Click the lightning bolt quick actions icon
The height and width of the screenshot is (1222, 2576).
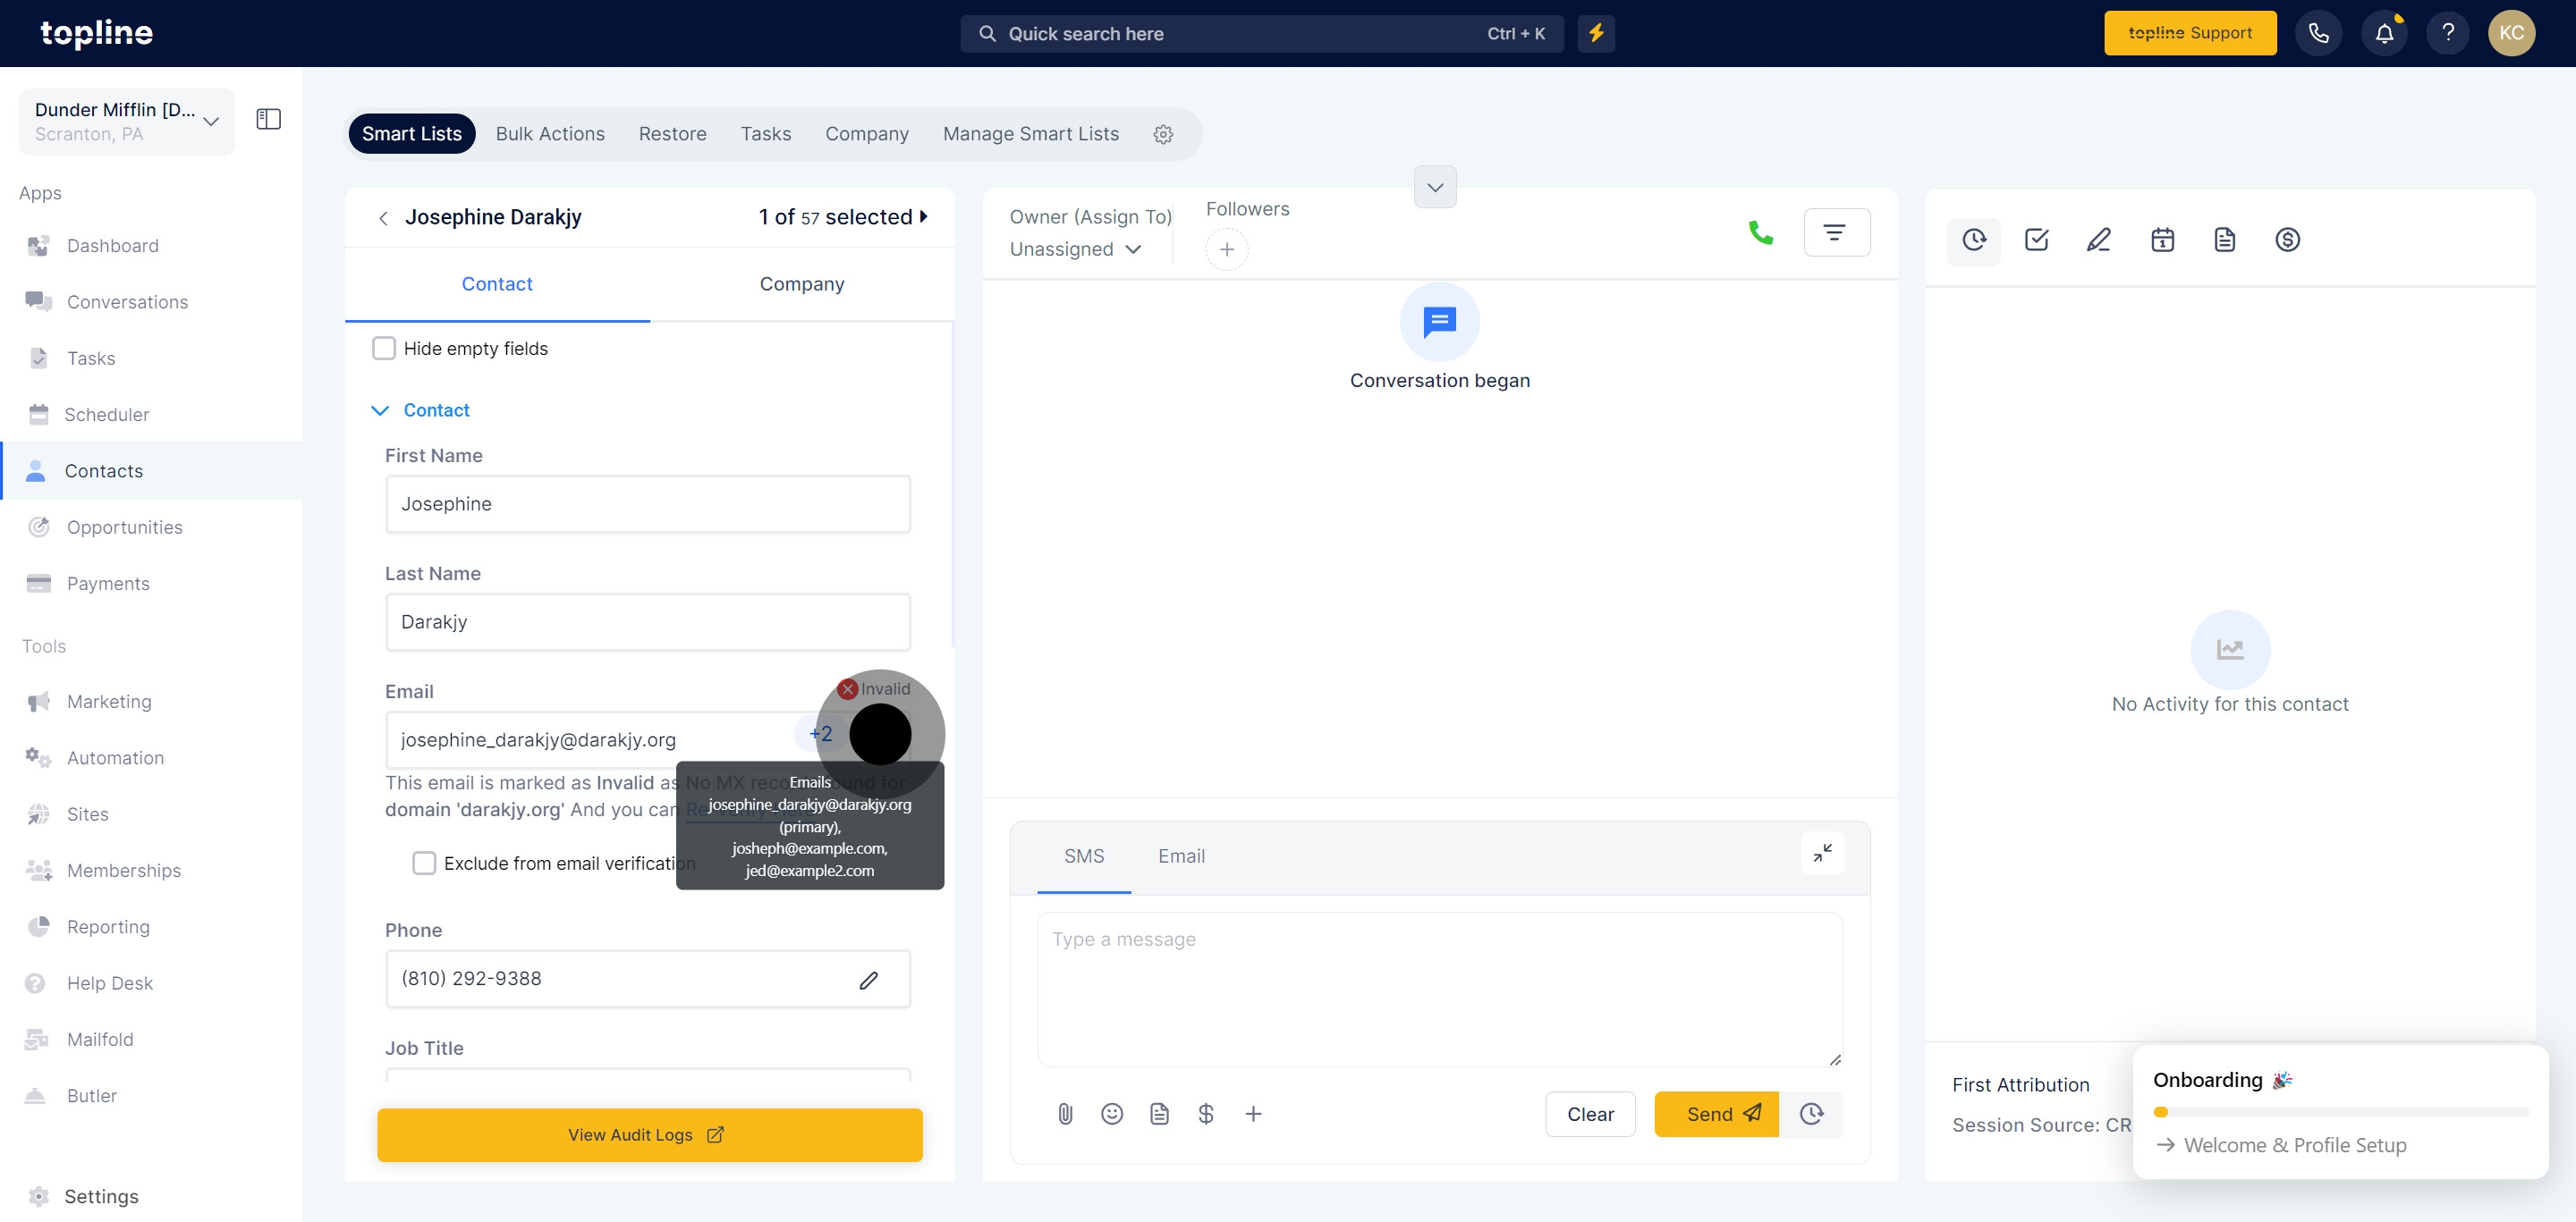click(1596, 33)
